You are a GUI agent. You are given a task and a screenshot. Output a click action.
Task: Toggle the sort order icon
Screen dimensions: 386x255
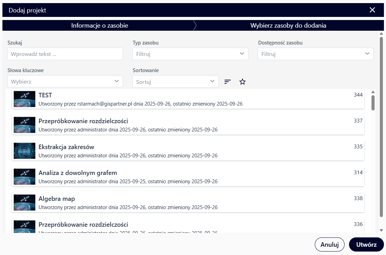click(227, 82)
